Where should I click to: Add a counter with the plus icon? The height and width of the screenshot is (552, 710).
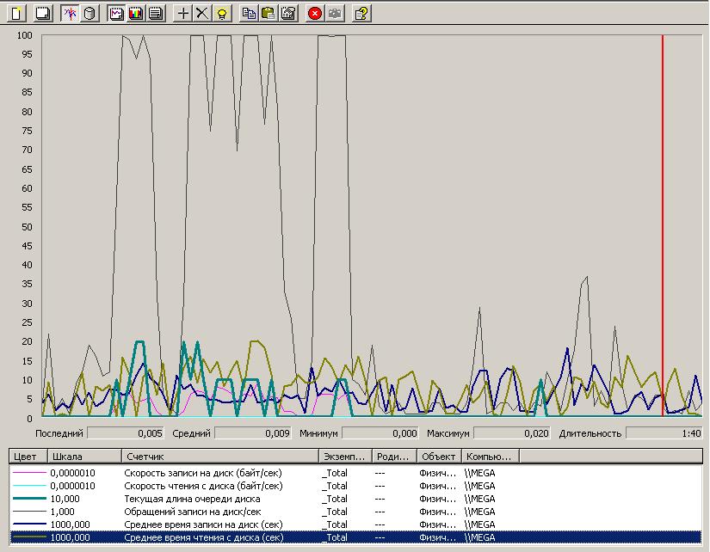coord(182,13)
